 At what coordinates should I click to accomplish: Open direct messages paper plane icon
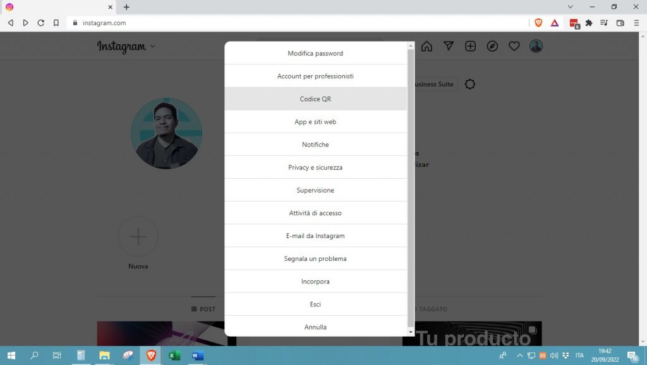[449, 46]
